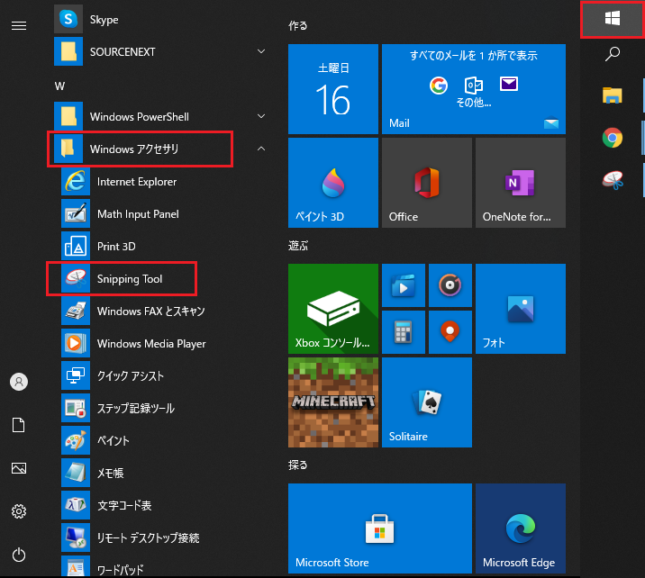645x578 pixels.
Task: Open the OneNote for... tile
Action: coord(521,183)
